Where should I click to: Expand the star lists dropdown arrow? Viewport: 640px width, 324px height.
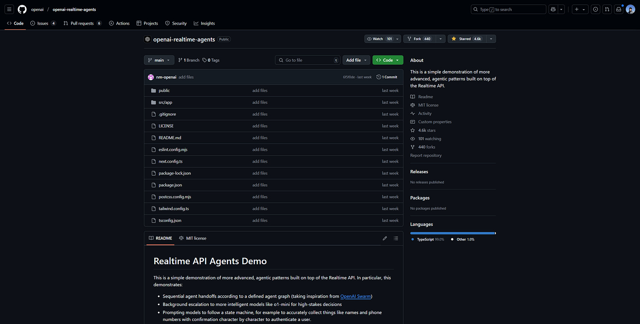[491, 39]
